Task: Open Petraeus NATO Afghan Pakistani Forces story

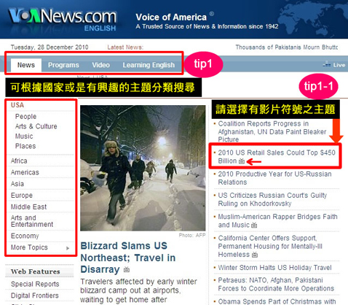Action: (276, 285)
